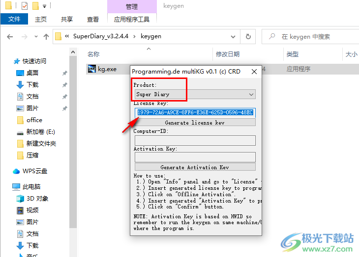This screenshot has height=257, width=359.
Task: Click the new folder quick access icon
Action: (35, 6)
